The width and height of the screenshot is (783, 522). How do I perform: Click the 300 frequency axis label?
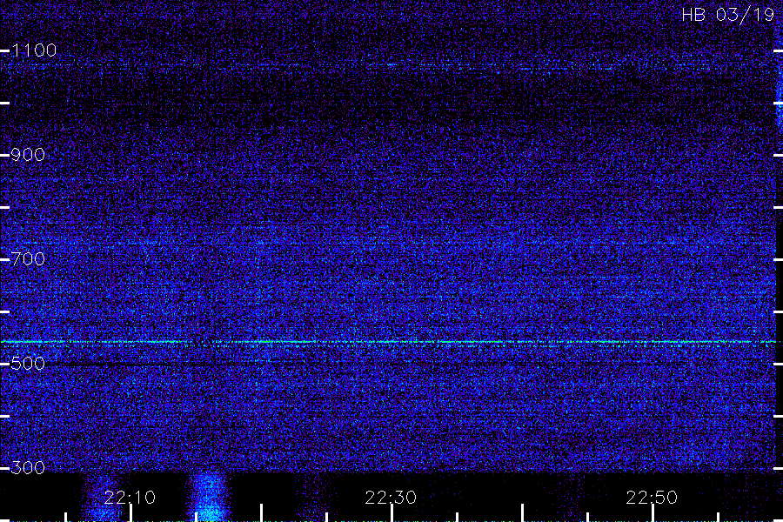[x=28, y=468]
